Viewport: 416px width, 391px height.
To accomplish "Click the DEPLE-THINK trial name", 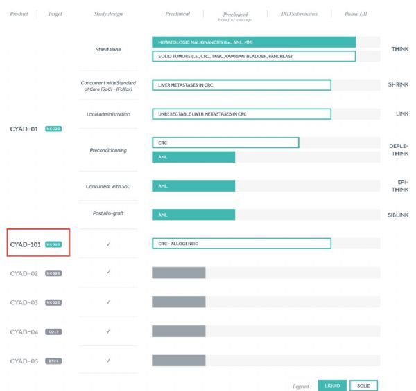I will point(399,150).
